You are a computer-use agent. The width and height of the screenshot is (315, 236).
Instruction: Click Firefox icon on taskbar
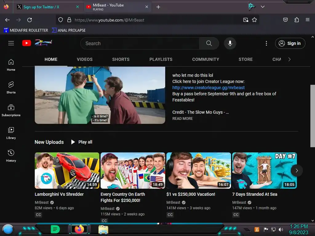(x=79, y=229)
